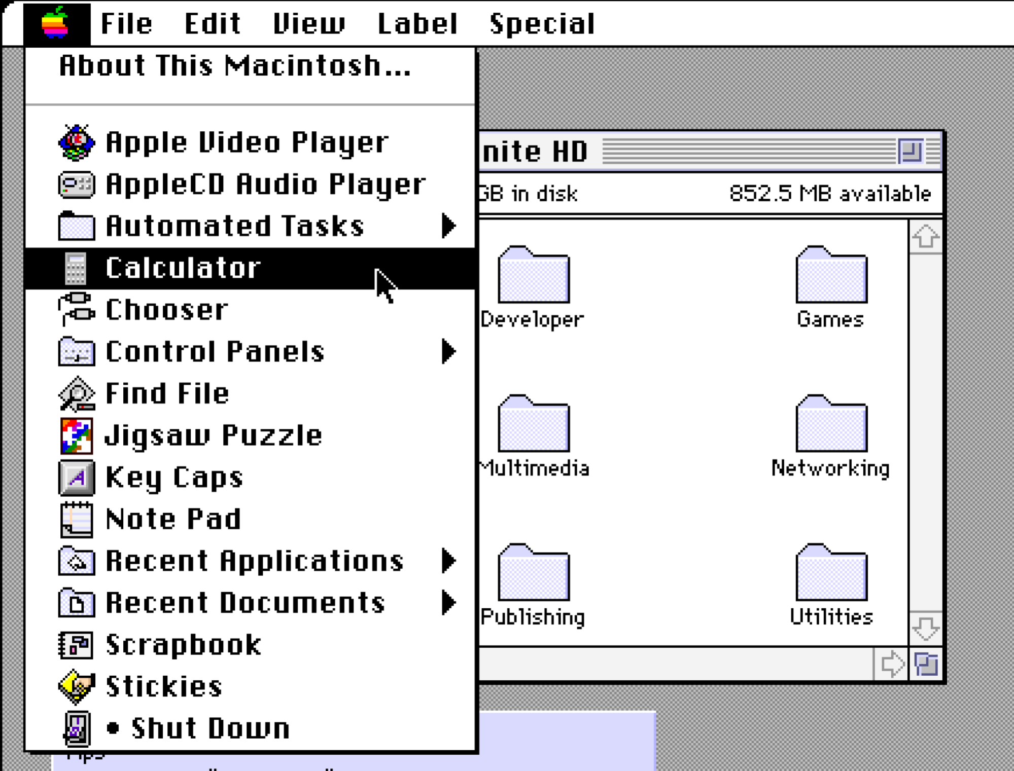The image size is (1014, 771).
Task: Choose About This Macintosh
Action: (x=235, y=66)
